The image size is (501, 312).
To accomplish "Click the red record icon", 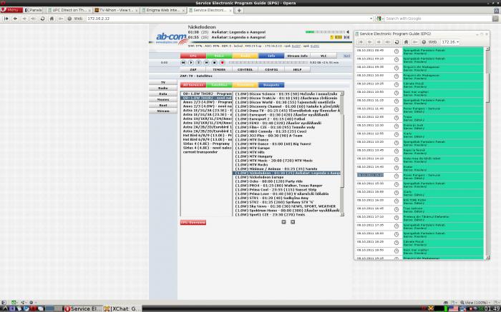I will 223,62.
